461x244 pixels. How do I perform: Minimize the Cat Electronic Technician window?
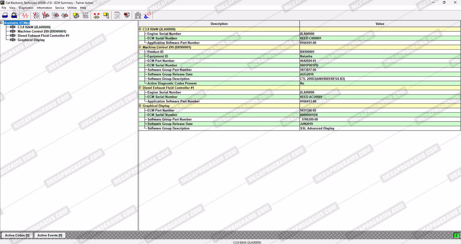coord(434,2)
